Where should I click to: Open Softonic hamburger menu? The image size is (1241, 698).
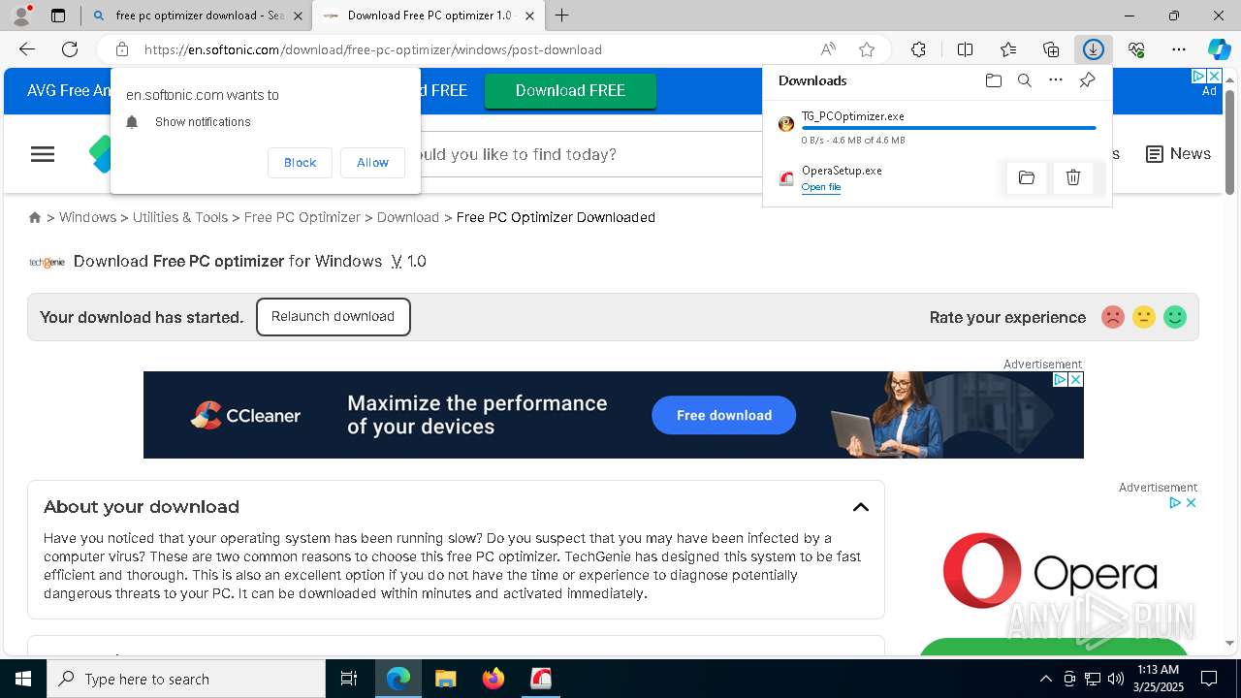click(x=43, y=154)
